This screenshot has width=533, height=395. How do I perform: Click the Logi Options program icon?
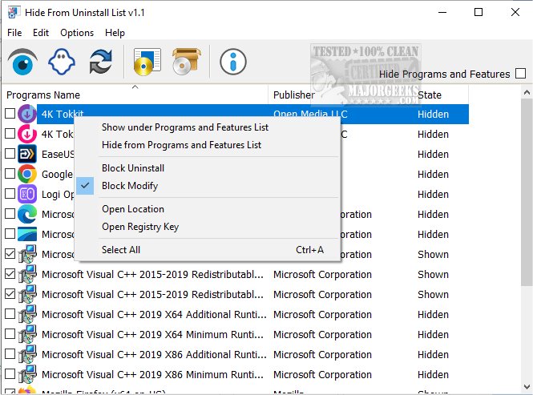[x=27, y=194]
